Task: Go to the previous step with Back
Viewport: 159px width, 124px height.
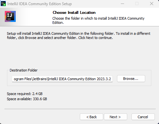Action: [91, 117]
